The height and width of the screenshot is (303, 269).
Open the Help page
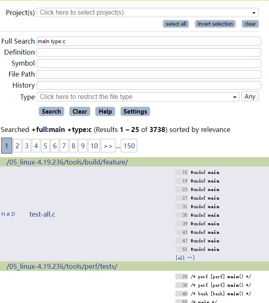point(105,112)
